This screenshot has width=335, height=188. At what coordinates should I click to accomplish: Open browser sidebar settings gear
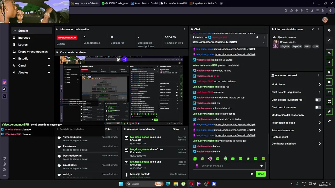pos(4,170)
